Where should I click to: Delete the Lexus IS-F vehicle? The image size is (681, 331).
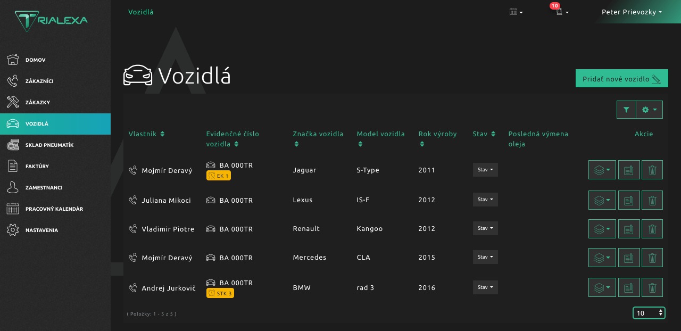click(x=652, y=200)
